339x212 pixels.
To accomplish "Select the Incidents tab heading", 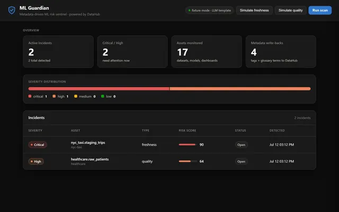I will pos(37,118).
